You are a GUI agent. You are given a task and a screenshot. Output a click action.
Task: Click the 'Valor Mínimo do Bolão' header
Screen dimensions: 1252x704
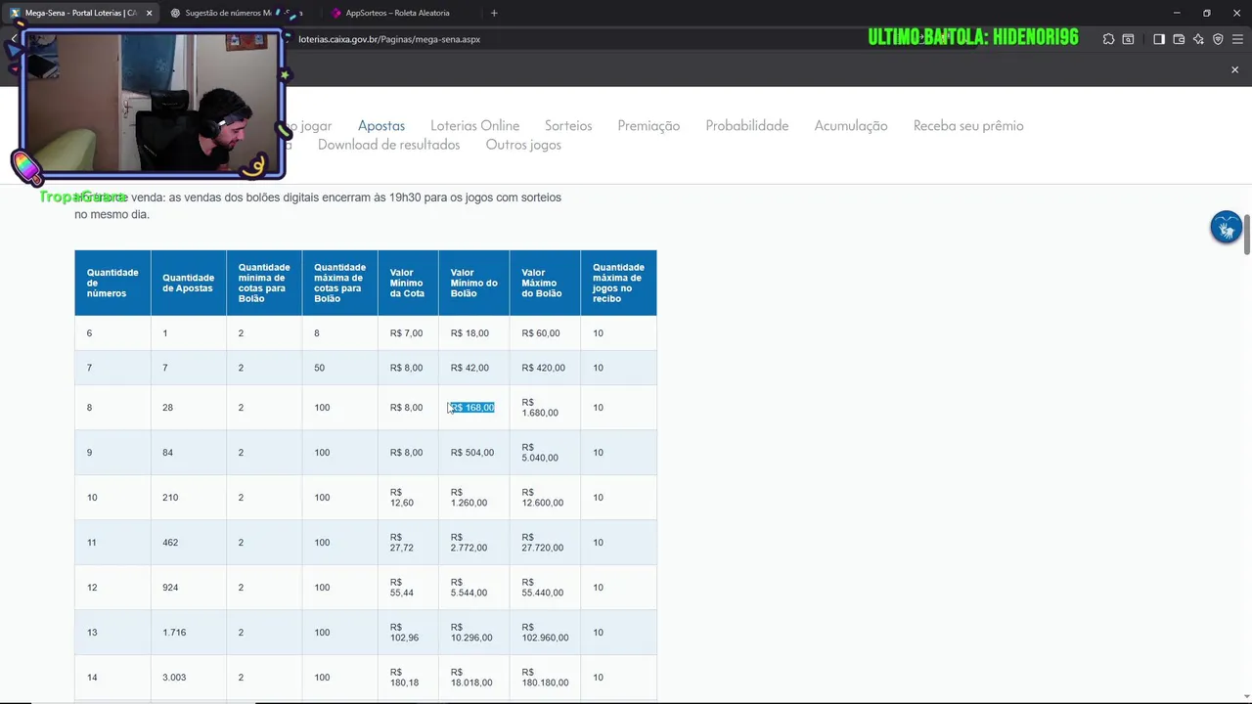[x=474, y=283]
